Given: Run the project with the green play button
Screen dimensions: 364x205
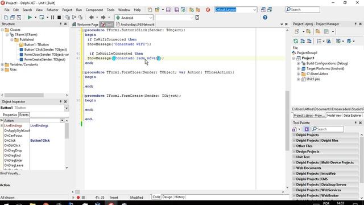Looking at the screenshot, I should [30, 18].
